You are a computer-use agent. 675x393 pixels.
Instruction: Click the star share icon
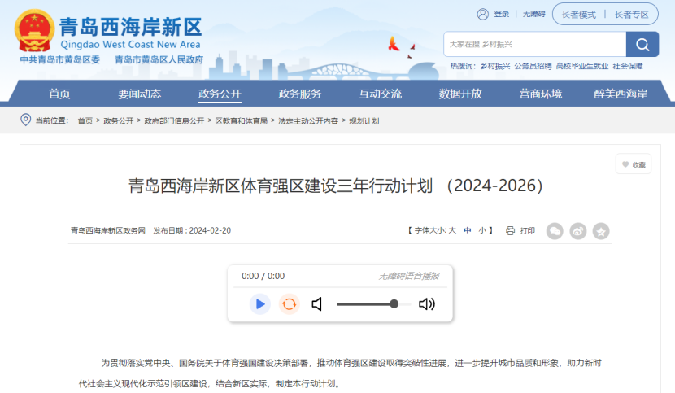pyautogui.click(x=601, y=231)
